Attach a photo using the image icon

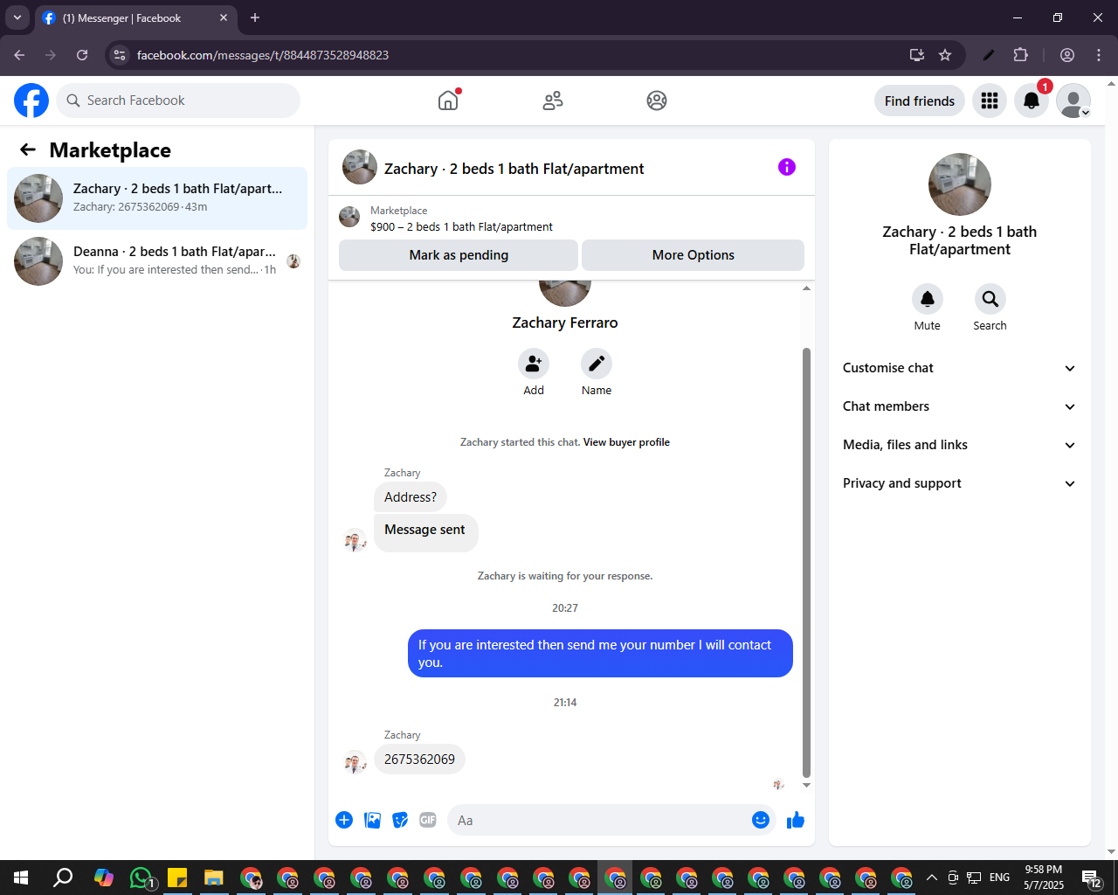click(x=372, y=820)
